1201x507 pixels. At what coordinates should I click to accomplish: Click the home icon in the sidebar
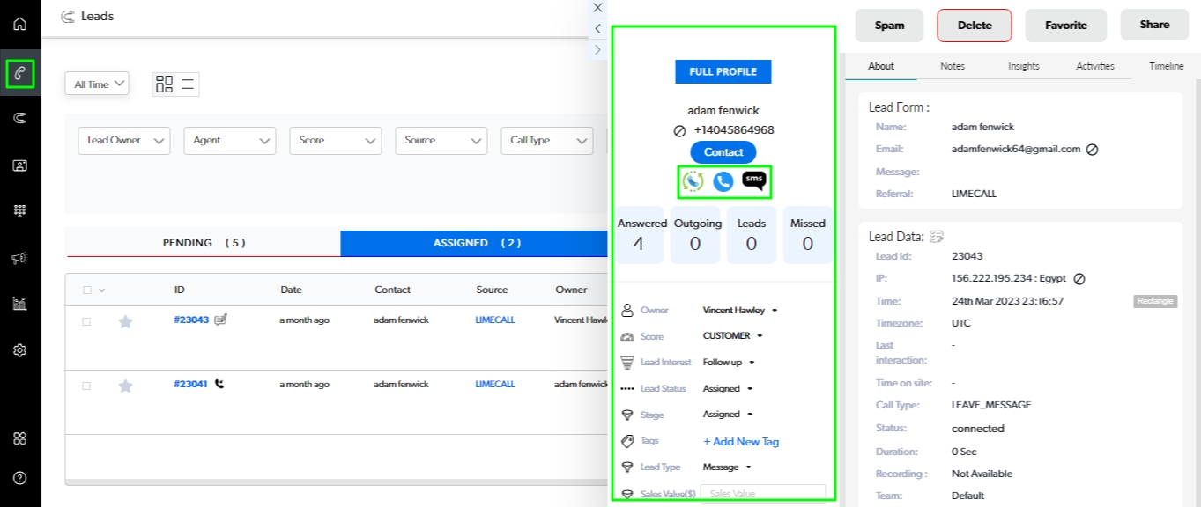coord(19,24)
